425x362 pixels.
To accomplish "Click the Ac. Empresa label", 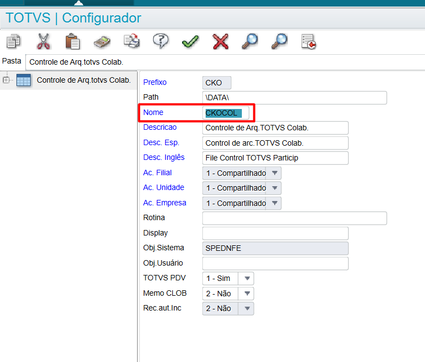I will [165, 203].
